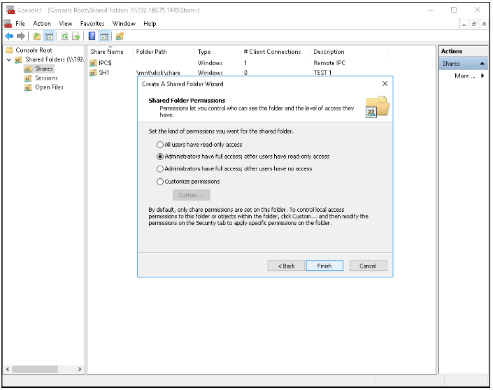
Task: Click the Shared Folders node icon
Action: 19,59
